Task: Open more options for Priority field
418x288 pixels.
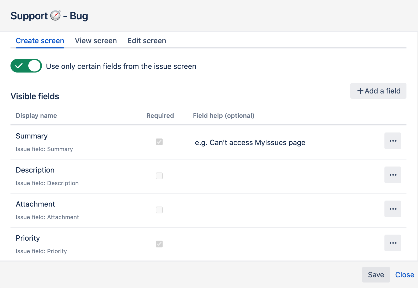Action: pos(393,243)
